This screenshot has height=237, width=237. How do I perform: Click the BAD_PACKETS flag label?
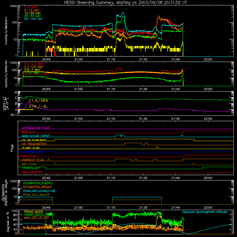(x=32, y=172)
